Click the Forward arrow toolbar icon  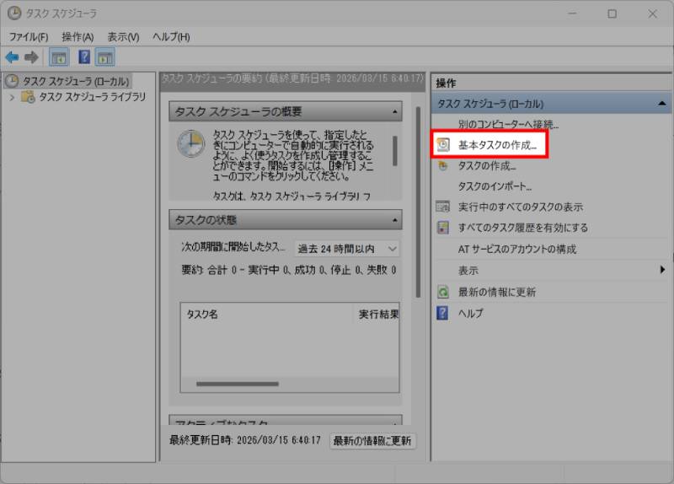[31, 57]
